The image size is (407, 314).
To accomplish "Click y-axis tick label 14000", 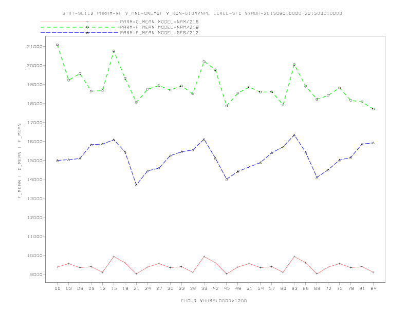I will [x=35, y=180].
